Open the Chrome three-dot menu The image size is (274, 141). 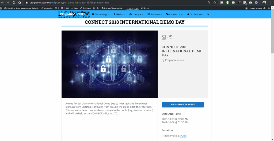point(271,2)
